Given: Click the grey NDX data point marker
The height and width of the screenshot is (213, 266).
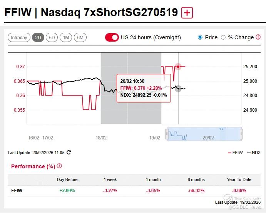Looking at the screenshot, I should (x=178, y=89).
